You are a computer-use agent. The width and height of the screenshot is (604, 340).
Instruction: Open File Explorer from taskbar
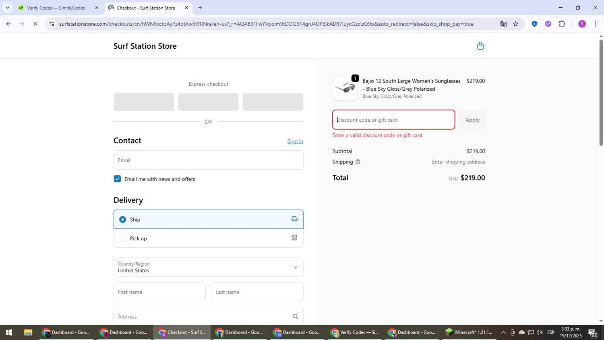point(28,333)
